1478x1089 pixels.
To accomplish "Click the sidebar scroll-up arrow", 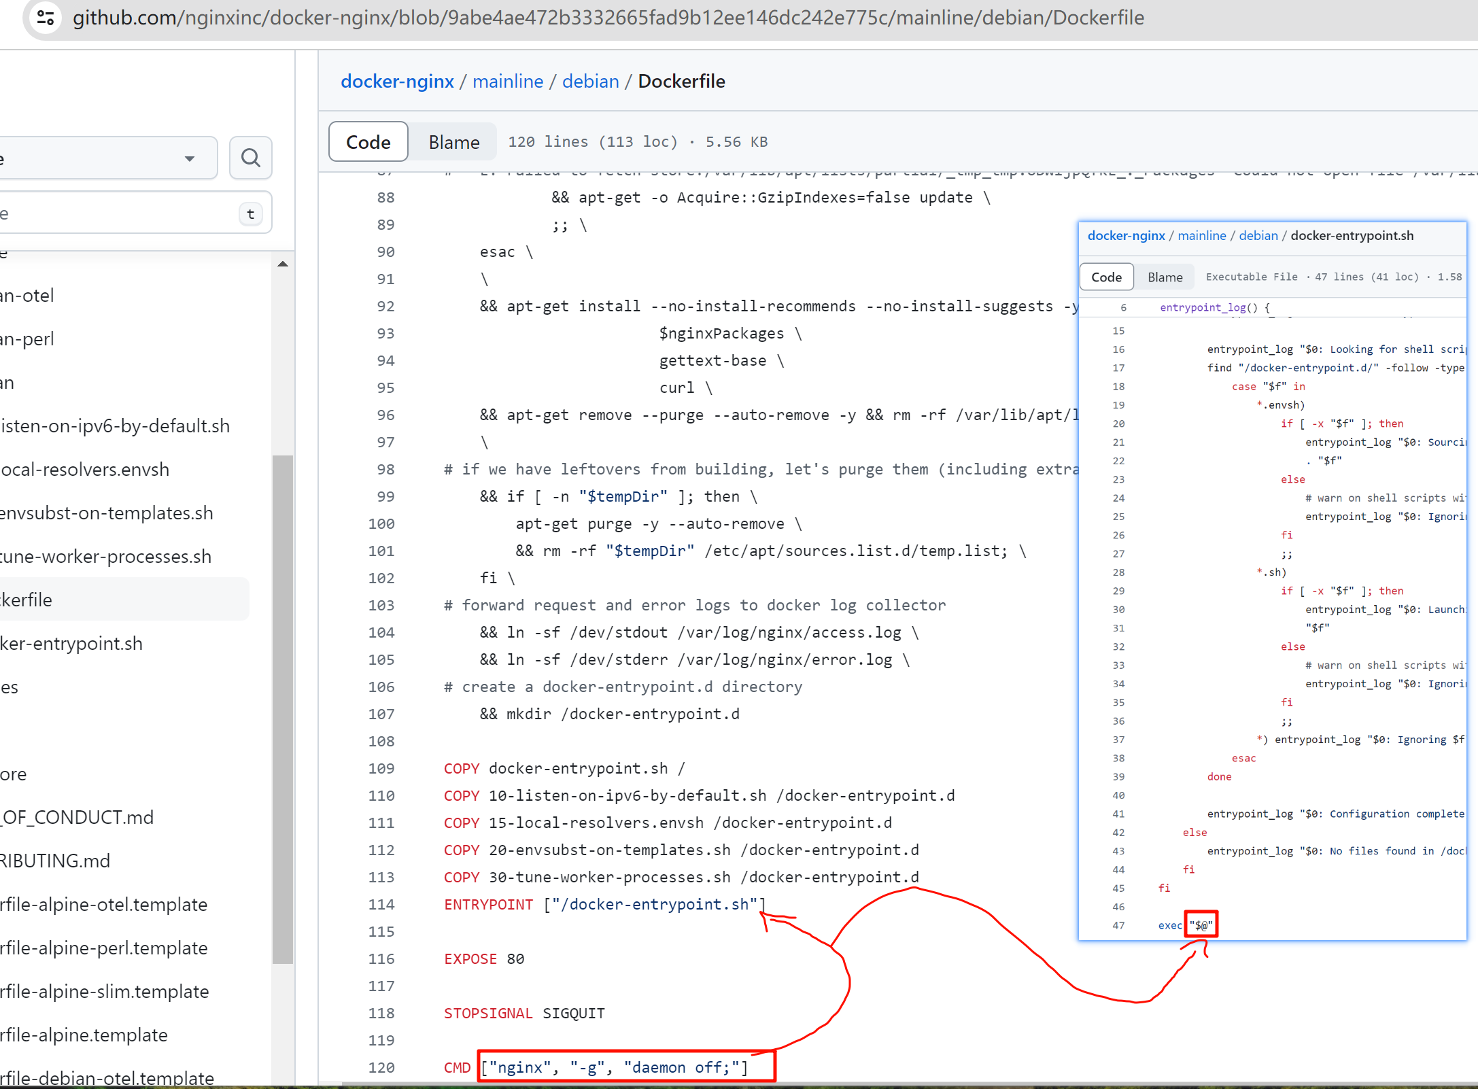I will (x=283, y=264).
